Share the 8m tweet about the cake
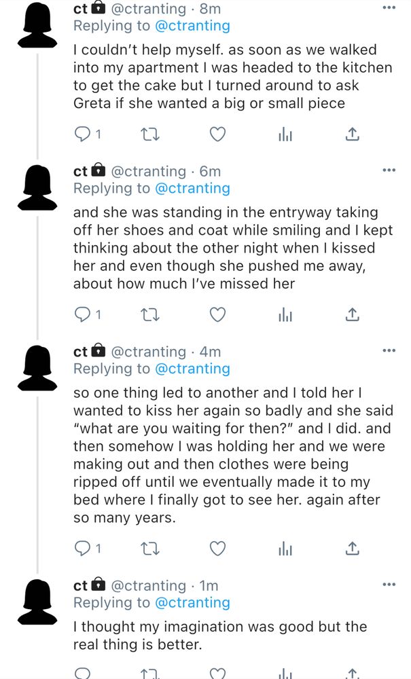Screen dimensions: 411x679 352,134
